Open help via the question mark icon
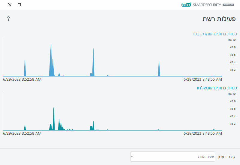The image size is (240, 165). (8, 19)
